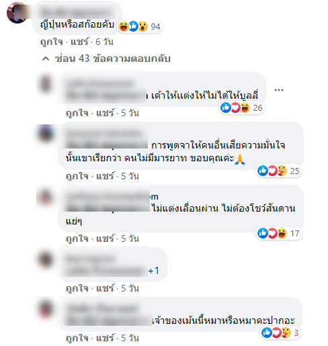
Task: Share the top comment posted 6 days ago
Action: [x=80, y=42]
